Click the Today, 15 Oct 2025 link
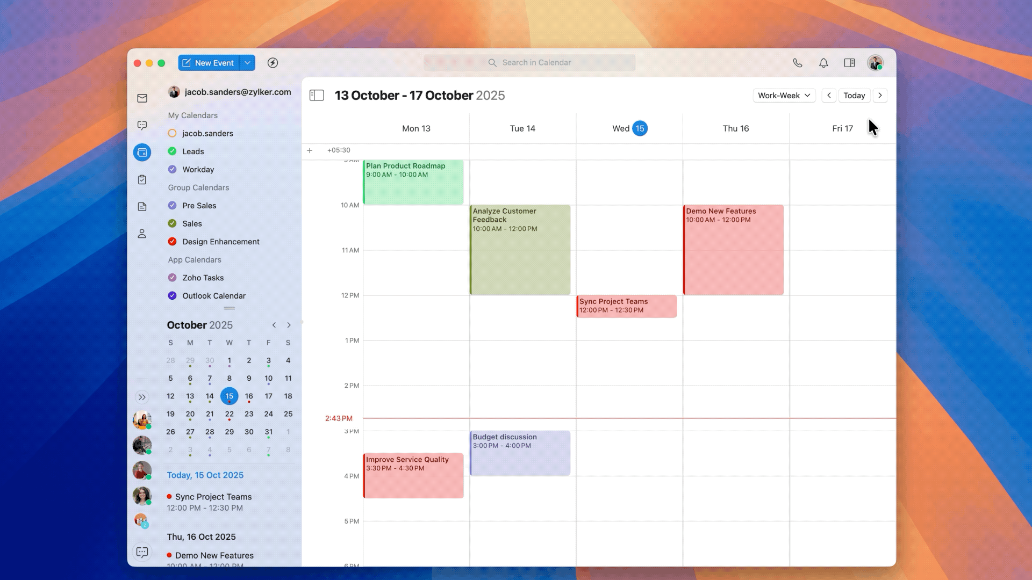Image resolution: width=1032 pixels, height=580 pixels. (x=205, y=475)
